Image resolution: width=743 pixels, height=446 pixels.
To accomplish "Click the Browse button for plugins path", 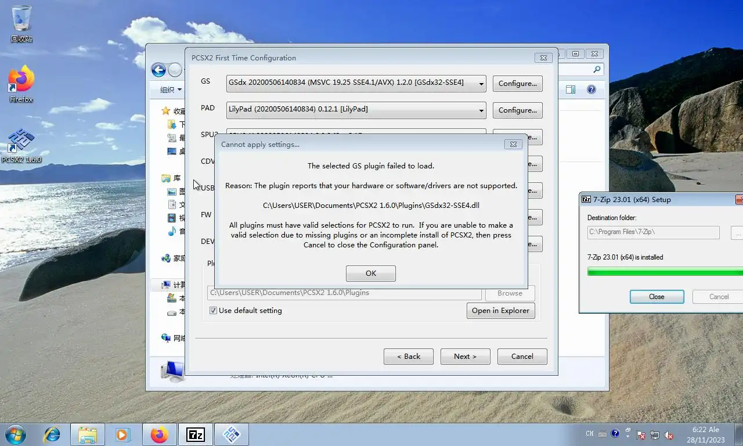I will tap(510, 293).
